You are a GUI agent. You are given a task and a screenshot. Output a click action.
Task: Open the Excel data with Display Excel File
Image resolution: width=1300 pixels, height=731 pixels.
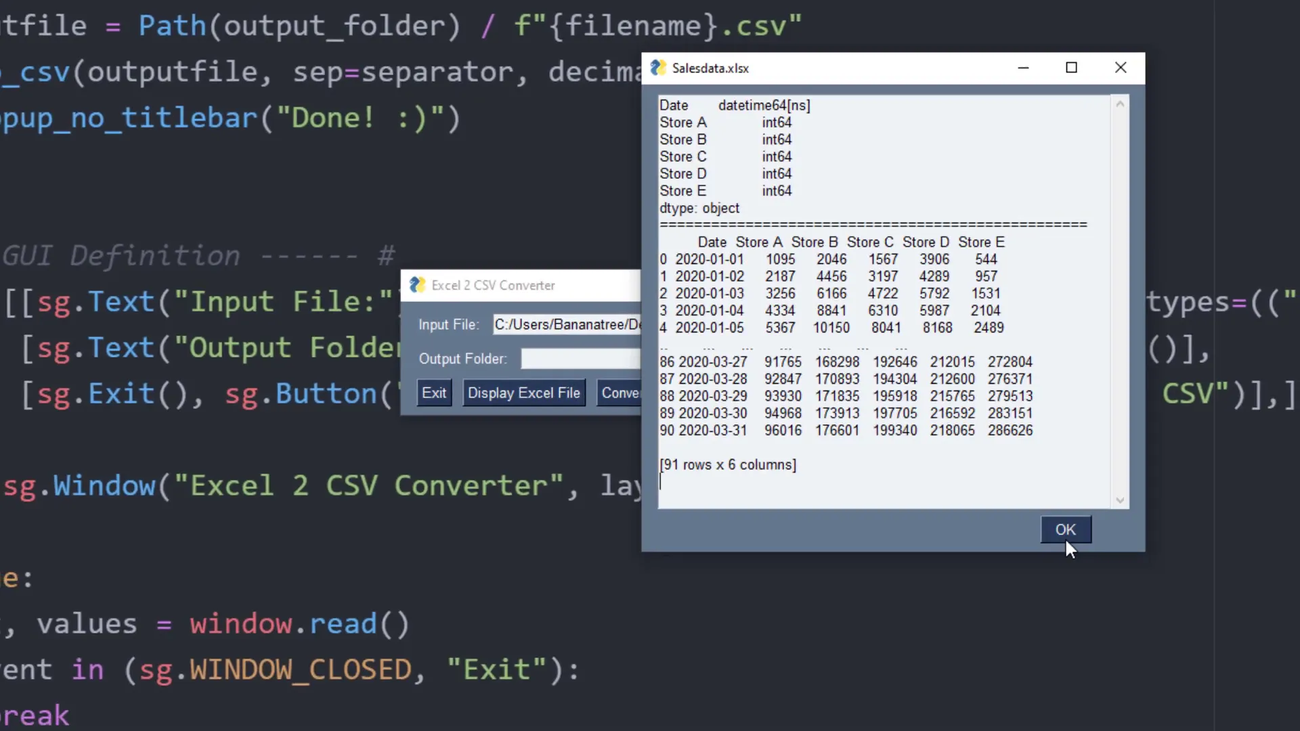(x=523, y=393)
